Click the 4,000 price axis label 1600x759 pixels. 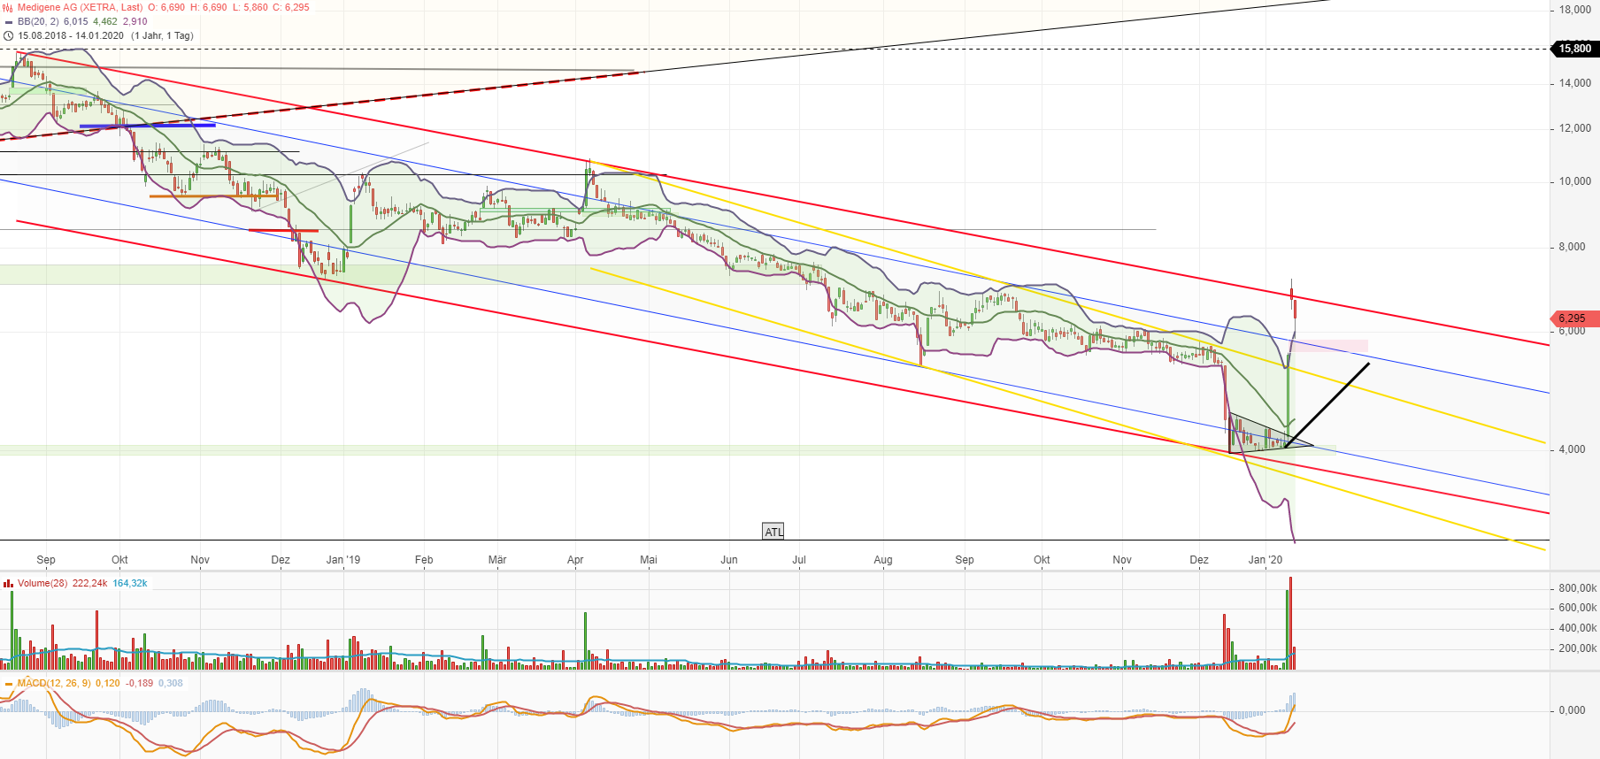tap(1573, 449)
